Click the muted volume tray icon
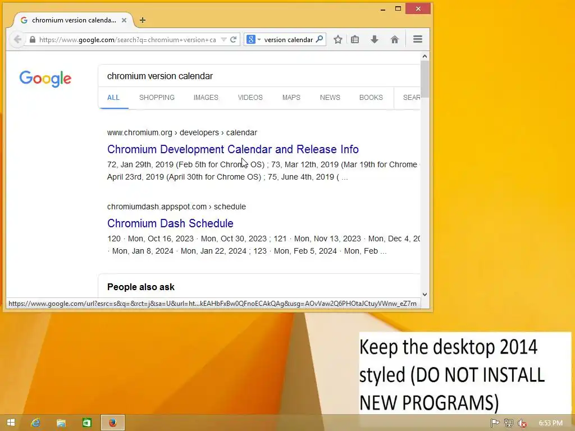Image resolution: width=575 pixels, height=431 pixels. [x=522, y=423]
